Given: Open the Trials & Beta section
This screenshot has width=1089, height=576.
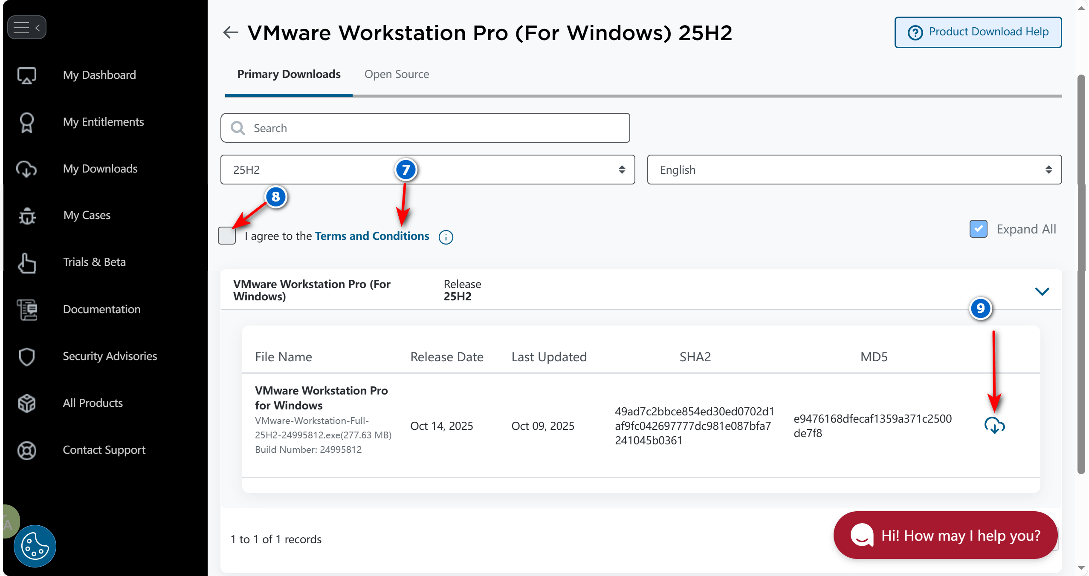Looking at the screenshot, I should coord(94,262).
